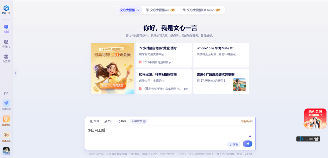
Task: Click the 快速访问 paper plane icon
Action: click(x=6, y=103)
